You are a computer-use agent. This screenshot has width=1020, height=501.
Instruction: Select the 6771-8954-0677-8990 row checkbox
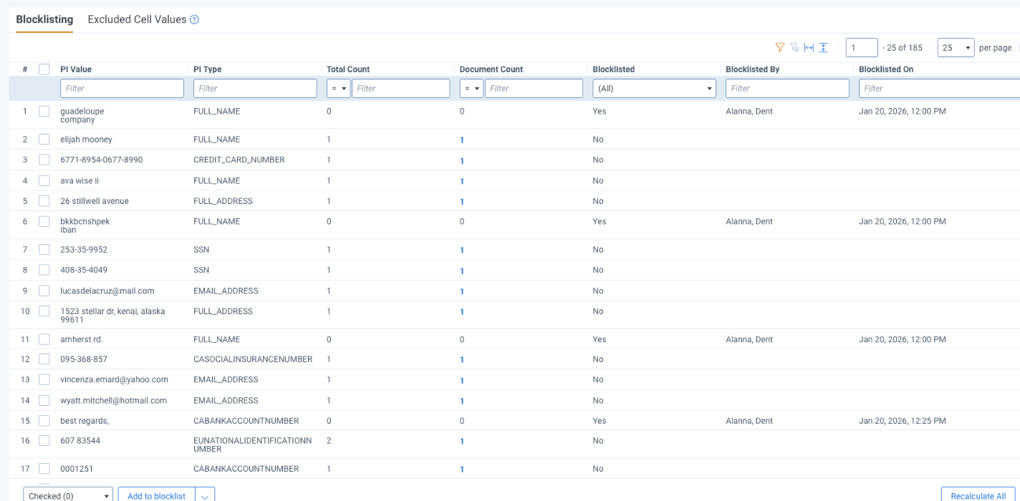tap(44, 160)
